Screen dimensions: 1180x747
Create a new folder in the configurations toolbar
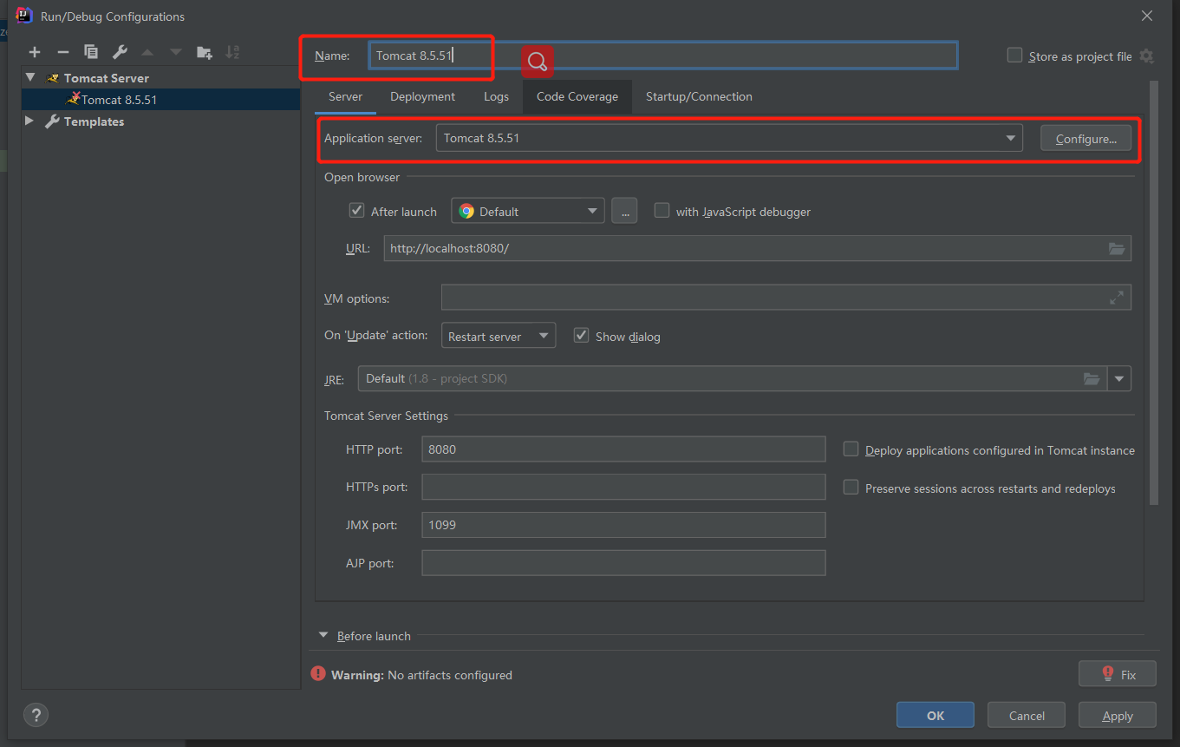[205, 52]
